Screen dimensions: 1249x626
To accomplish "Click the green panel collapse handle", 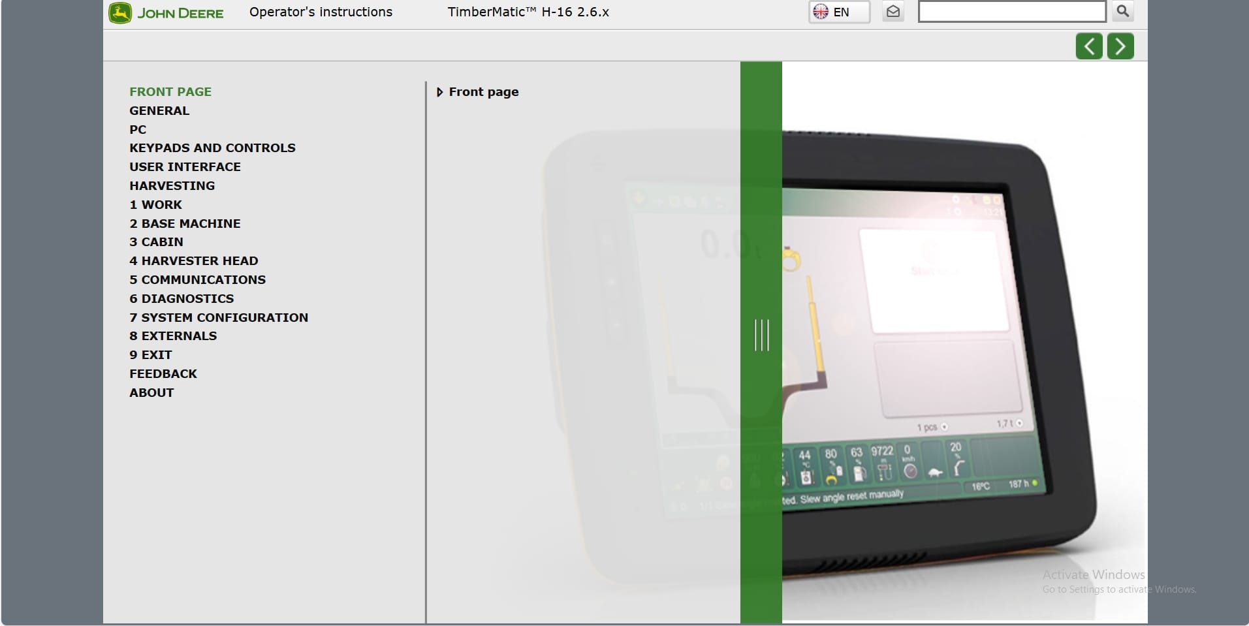I will pyautogui.click(x=761, y=336).
